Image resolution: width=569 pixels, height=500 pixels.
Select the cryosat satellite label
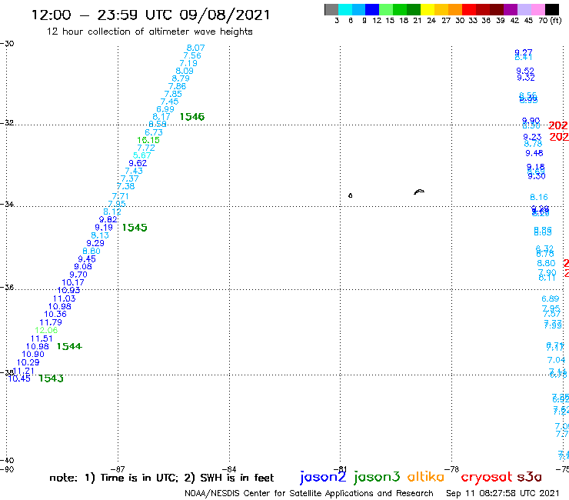click(487, 477)
